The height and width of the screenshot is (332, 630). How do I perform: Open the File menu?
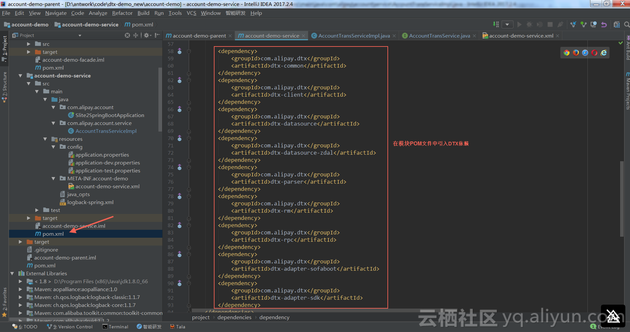click(6, 13)
